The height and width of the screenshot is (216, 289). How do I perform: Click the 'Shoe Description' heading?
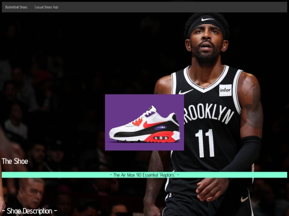pyautogui.click(x=29, y=211)
